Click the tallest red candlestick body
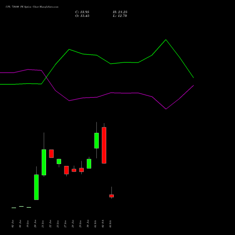The width and height of the screenshot is (235, 235). pos(104,145)
